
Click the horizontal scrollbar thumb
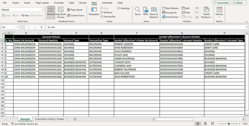pyautogui.click(x=174, y=119)
